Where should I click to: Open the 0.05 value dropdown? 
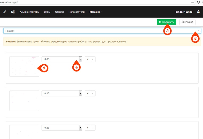point(80,59)
